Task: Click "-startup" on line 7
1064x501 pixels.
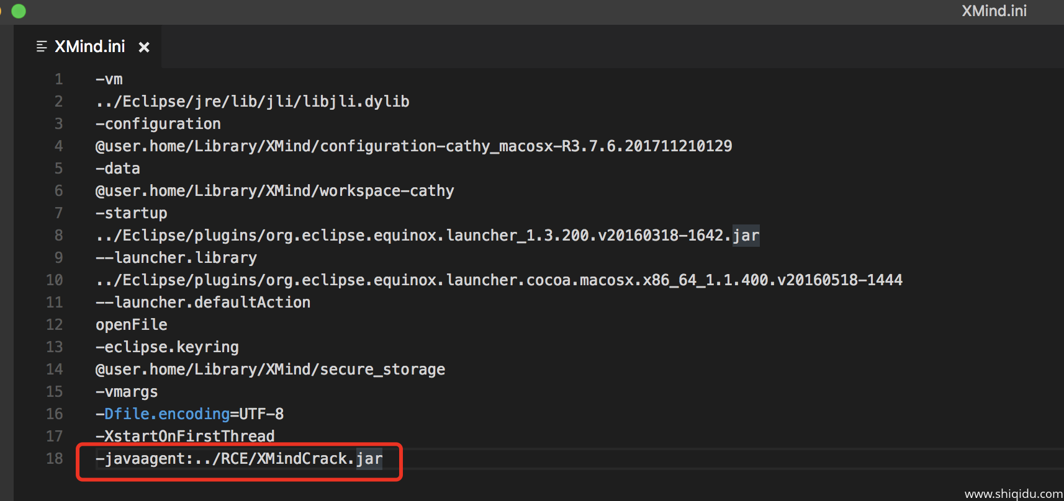Action: coord(132,213)
